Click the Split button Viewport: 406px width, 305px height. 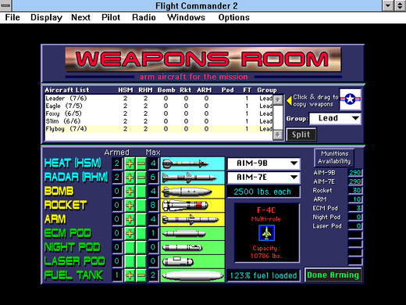tap(301, 135)
